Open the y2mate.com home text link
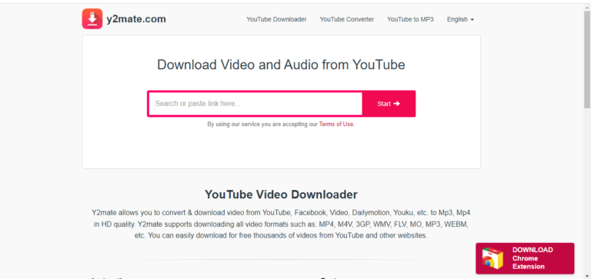The image size is (591, 279). pos(136,19)
